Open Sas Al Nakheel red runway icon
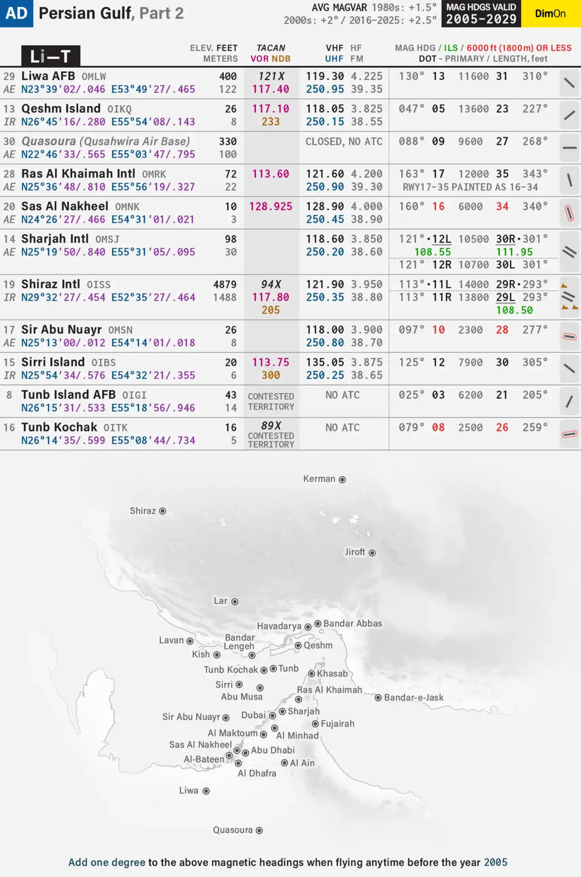This screenshot has height=877, width=581. pos(569,213)
